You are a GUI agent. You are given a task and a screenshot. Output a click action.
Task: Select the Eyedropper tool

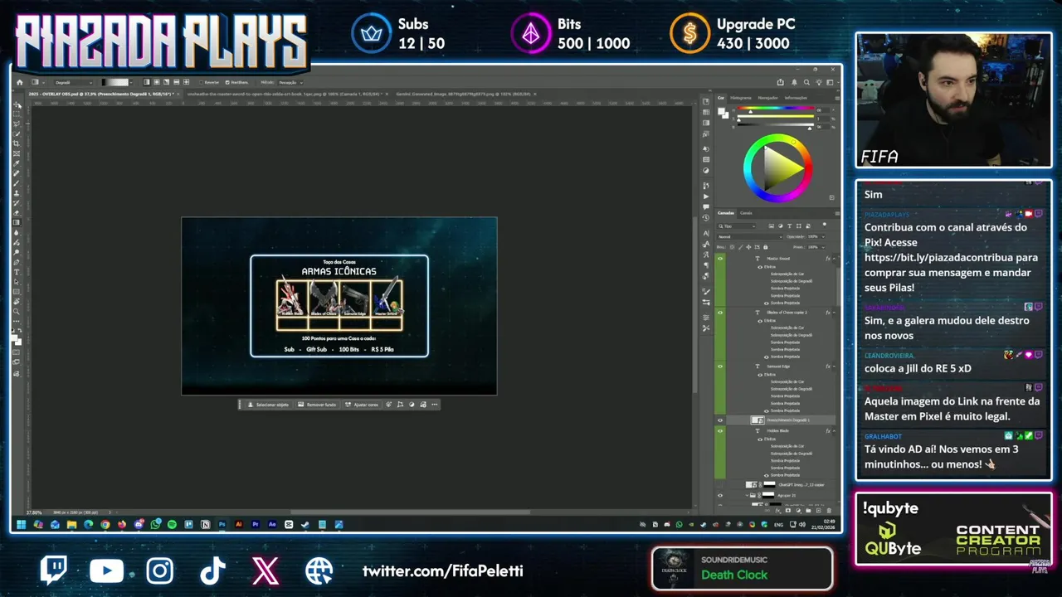coord(17,163)
